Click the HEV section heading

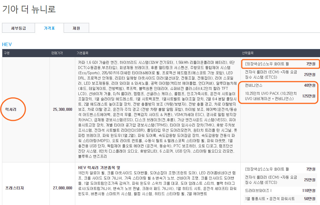click(x=7, y=44)
